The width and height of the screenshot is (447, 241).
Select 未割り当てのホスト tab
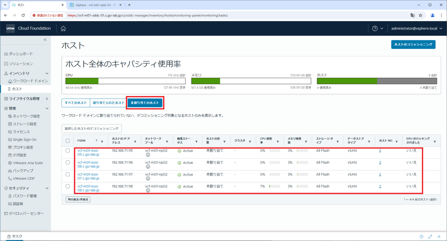click(x=145, y=103)
